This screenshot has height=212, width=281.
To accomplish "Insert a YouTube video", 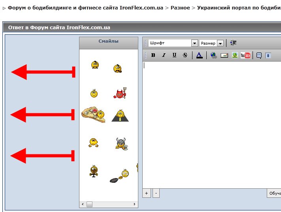I will click(x=245, y=55).
